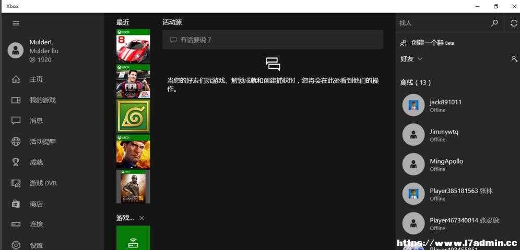Select friend name Jimmywtq

[444, 132]
